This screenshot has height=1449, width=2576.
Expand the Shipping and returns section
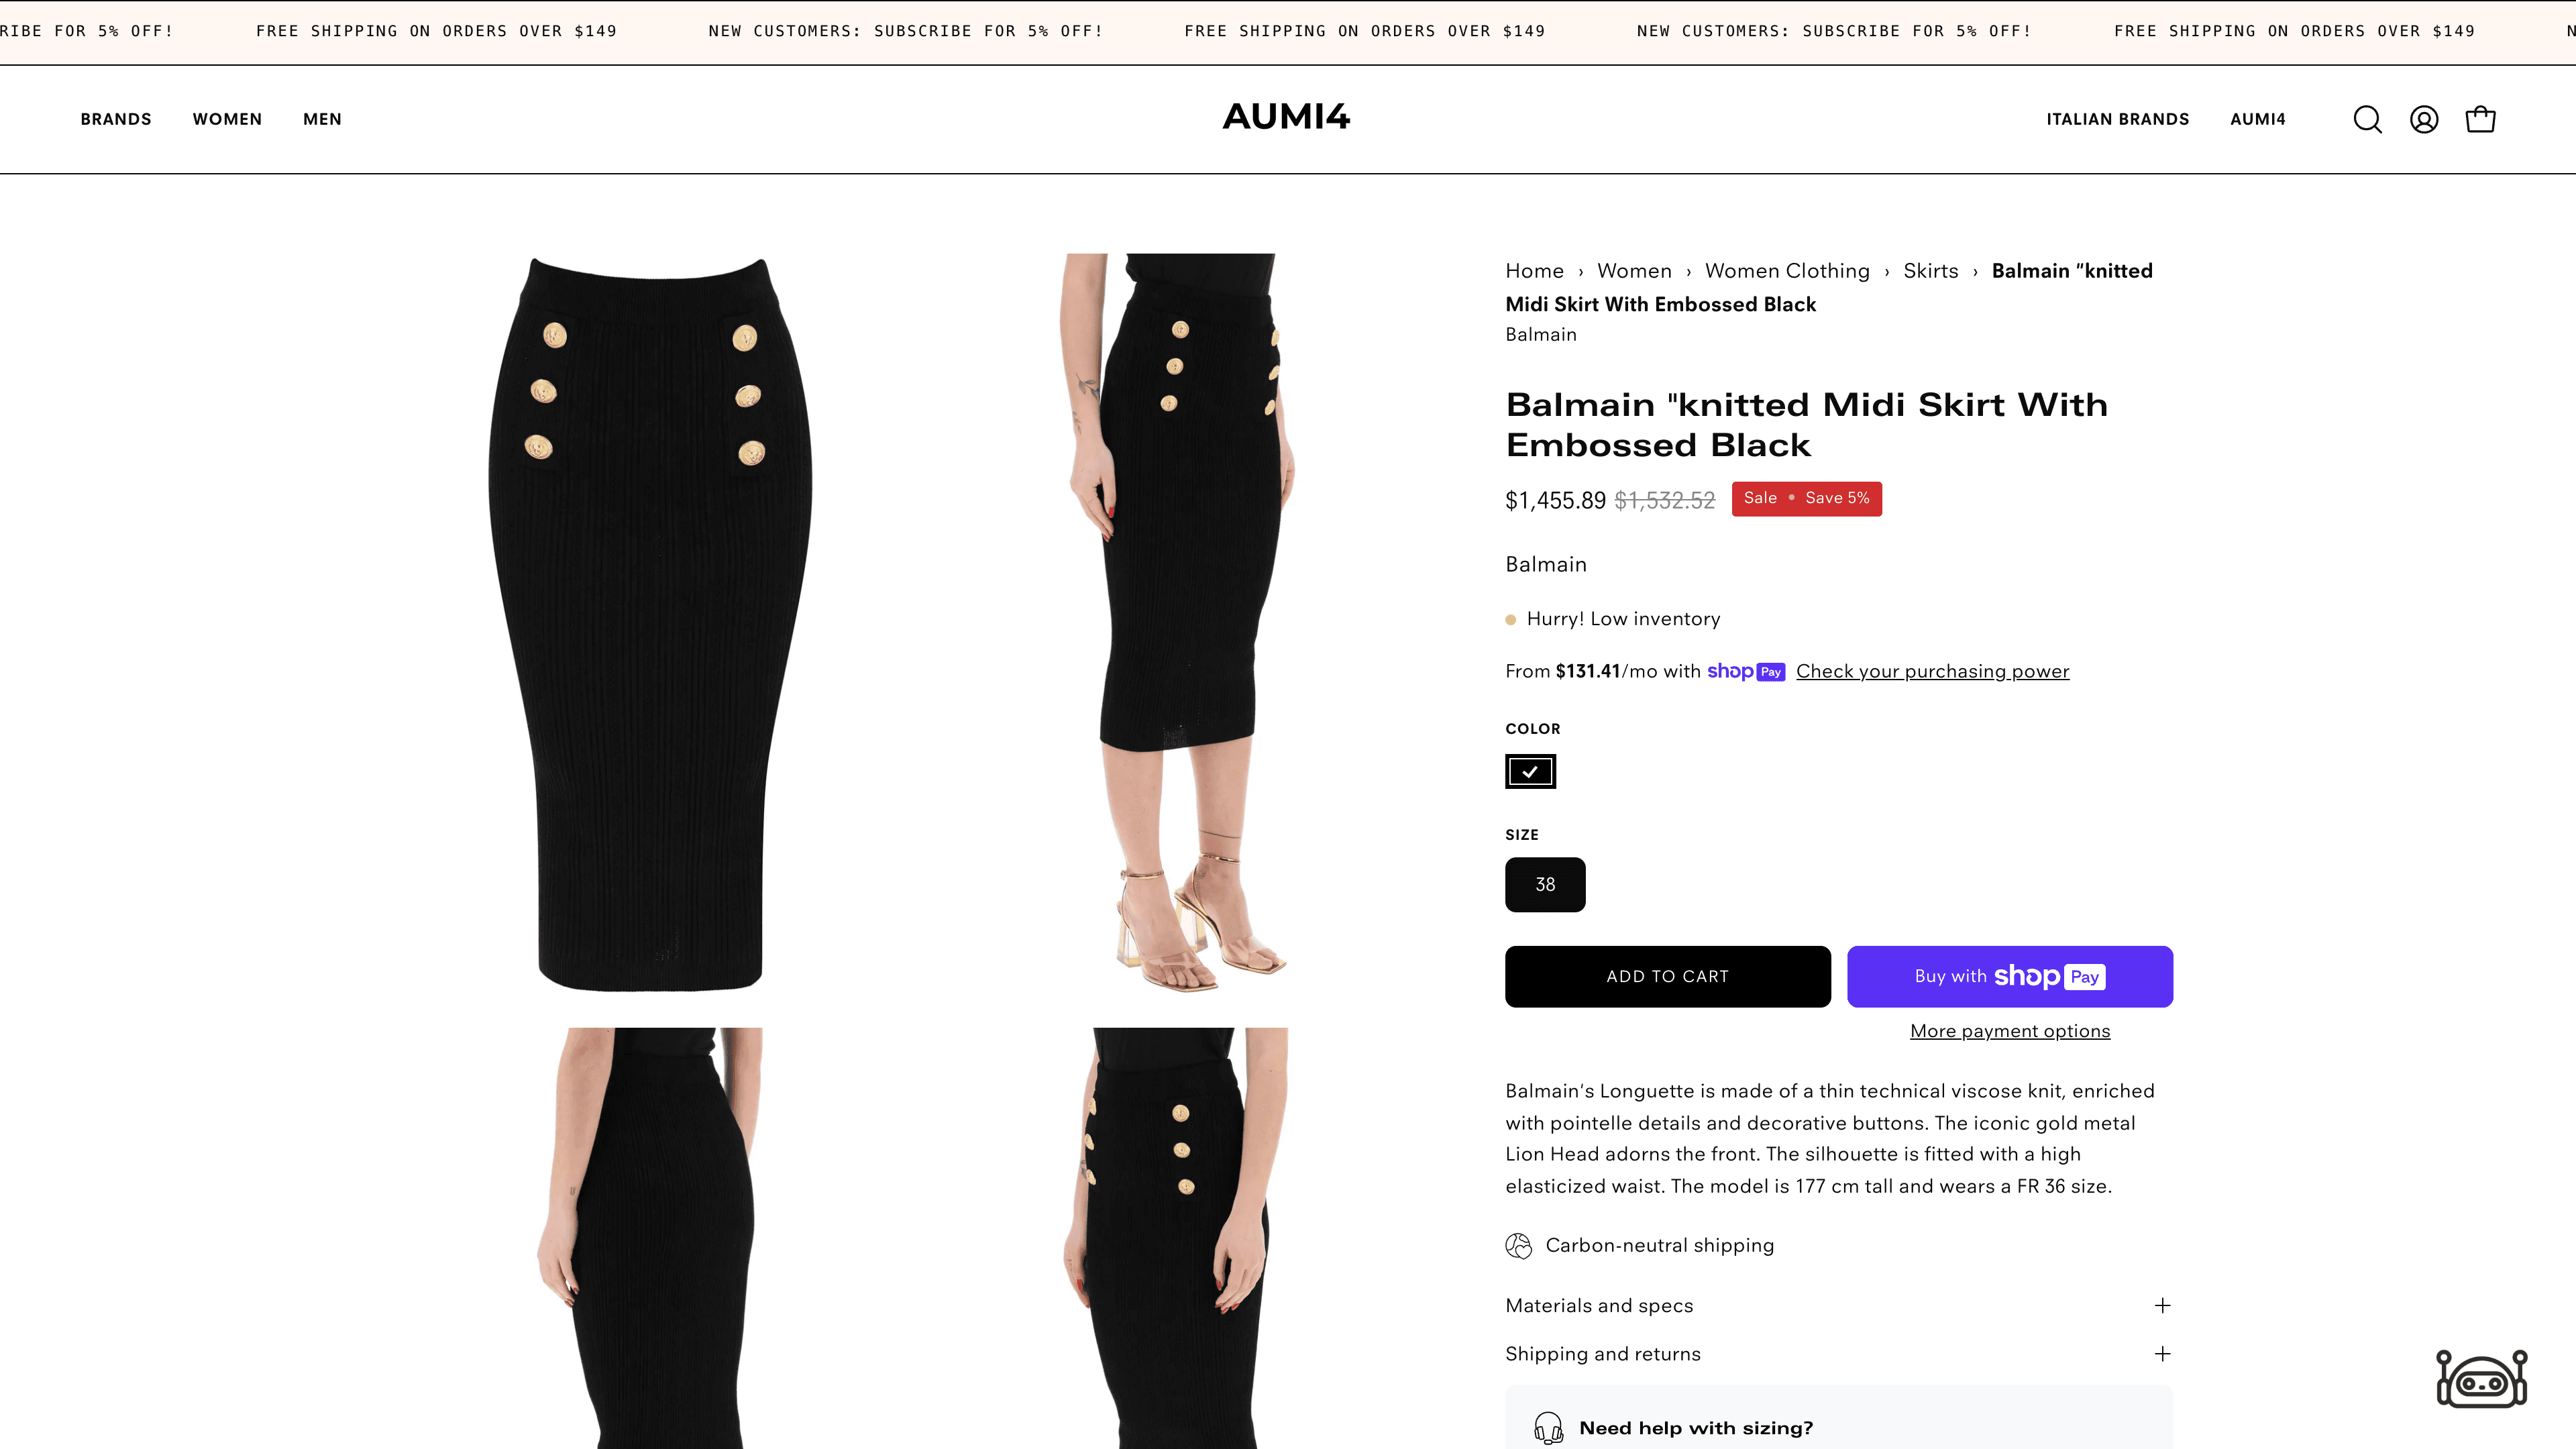1839,1353
